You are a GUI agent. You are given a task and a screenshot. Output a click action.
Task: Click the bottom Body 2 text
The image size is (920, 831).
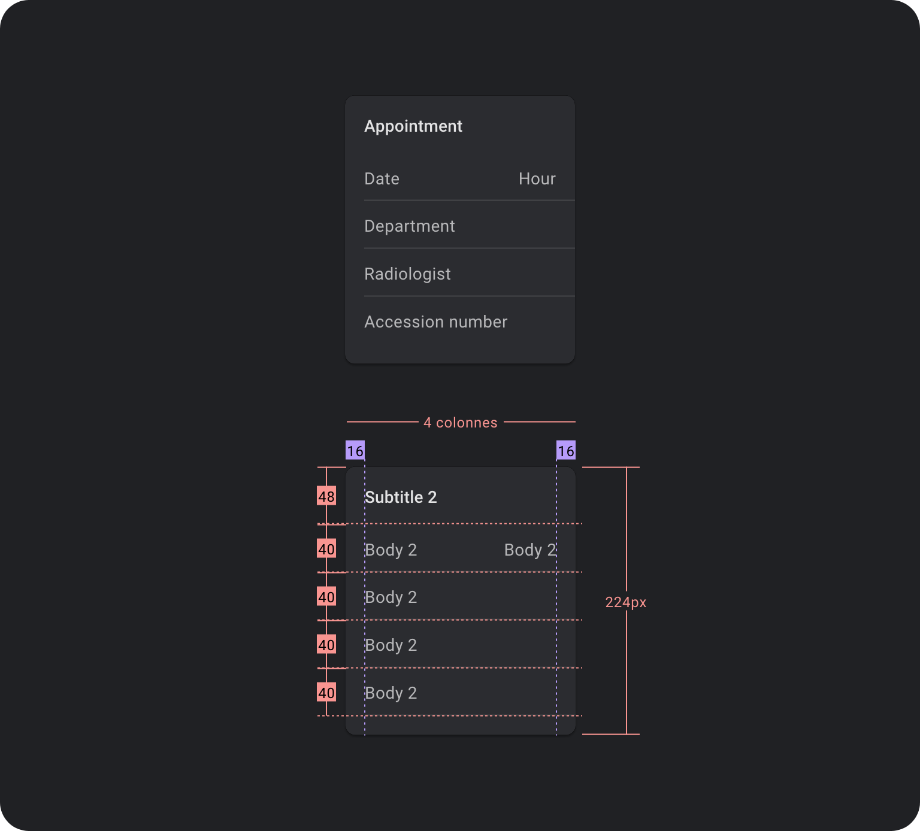391,693
